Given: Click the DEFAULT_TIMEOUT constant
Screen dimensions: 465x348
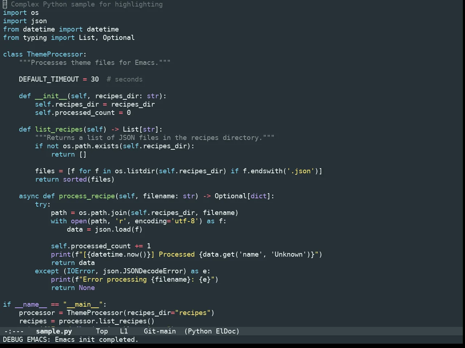Looking at the screenshot, I should [49, 79].
